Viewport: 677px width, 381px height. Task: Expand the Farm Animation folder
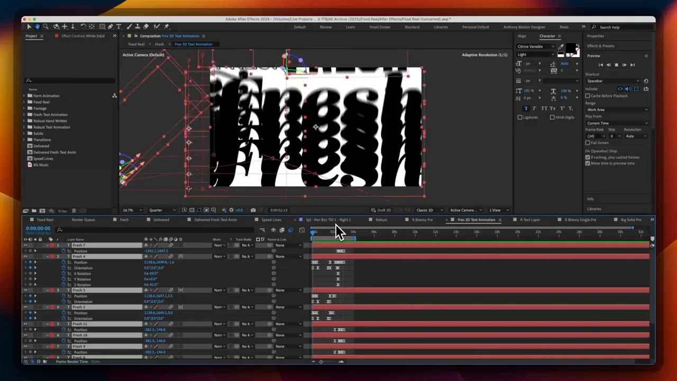click(x=24, y=96)
